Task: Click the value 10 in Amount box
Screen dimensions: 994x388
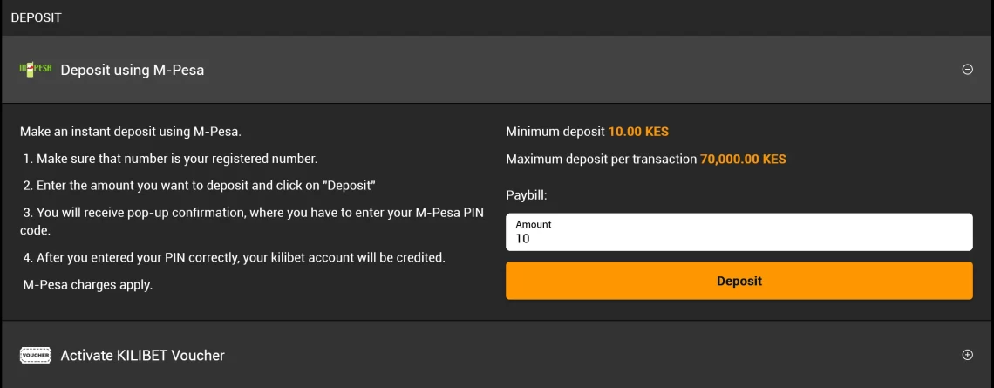Action: pyautogui.click(x=522, y=239)
